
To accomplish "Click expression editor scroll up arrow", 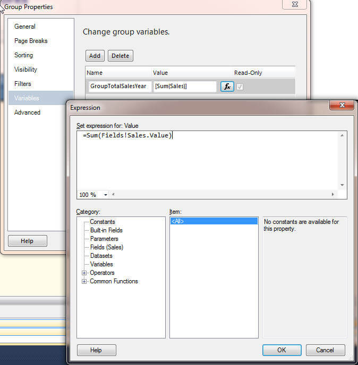I will 342,135.
